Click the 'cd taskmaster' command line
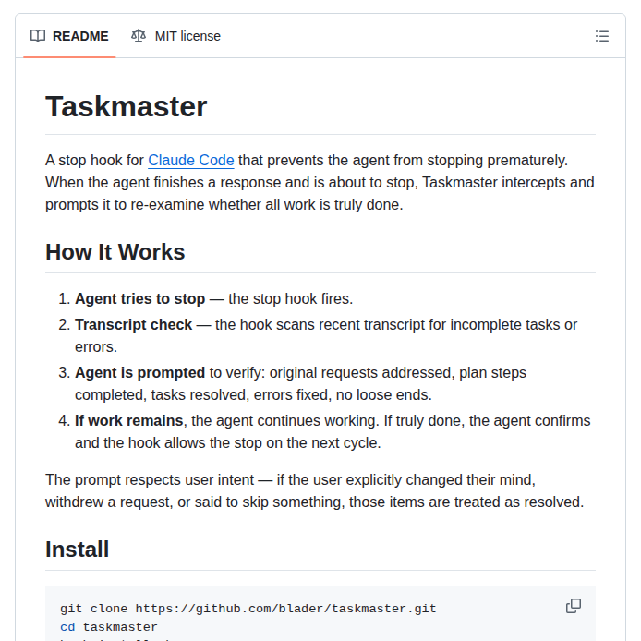 coord(109,627)
